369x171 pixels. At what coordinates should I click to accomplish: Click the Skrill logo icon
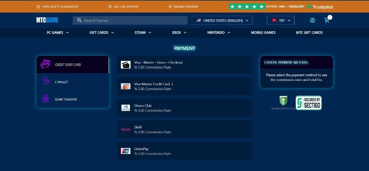[126, 129]
